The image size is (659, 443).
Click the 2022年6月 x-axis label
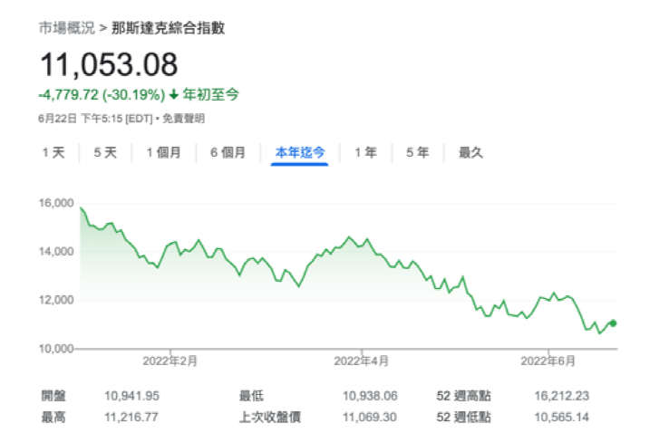tap(549, 361)
